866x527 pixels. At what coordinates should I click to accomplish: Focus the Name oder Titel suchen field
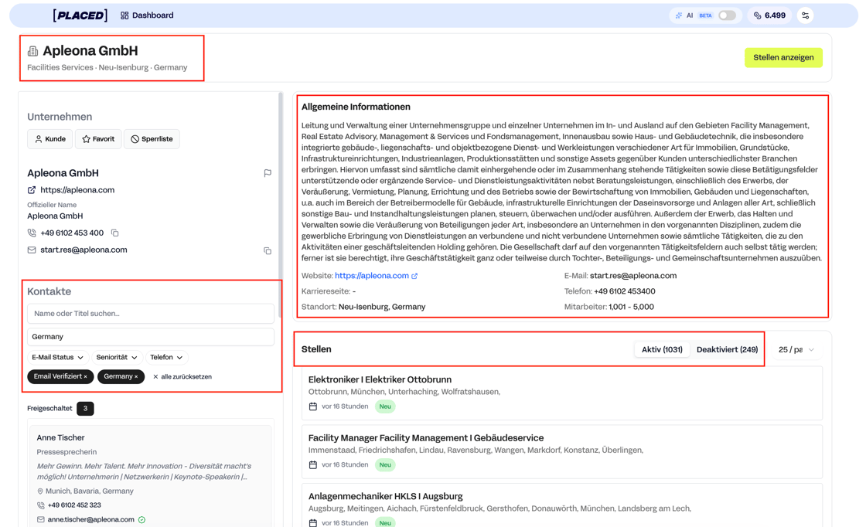pos(150,314)
